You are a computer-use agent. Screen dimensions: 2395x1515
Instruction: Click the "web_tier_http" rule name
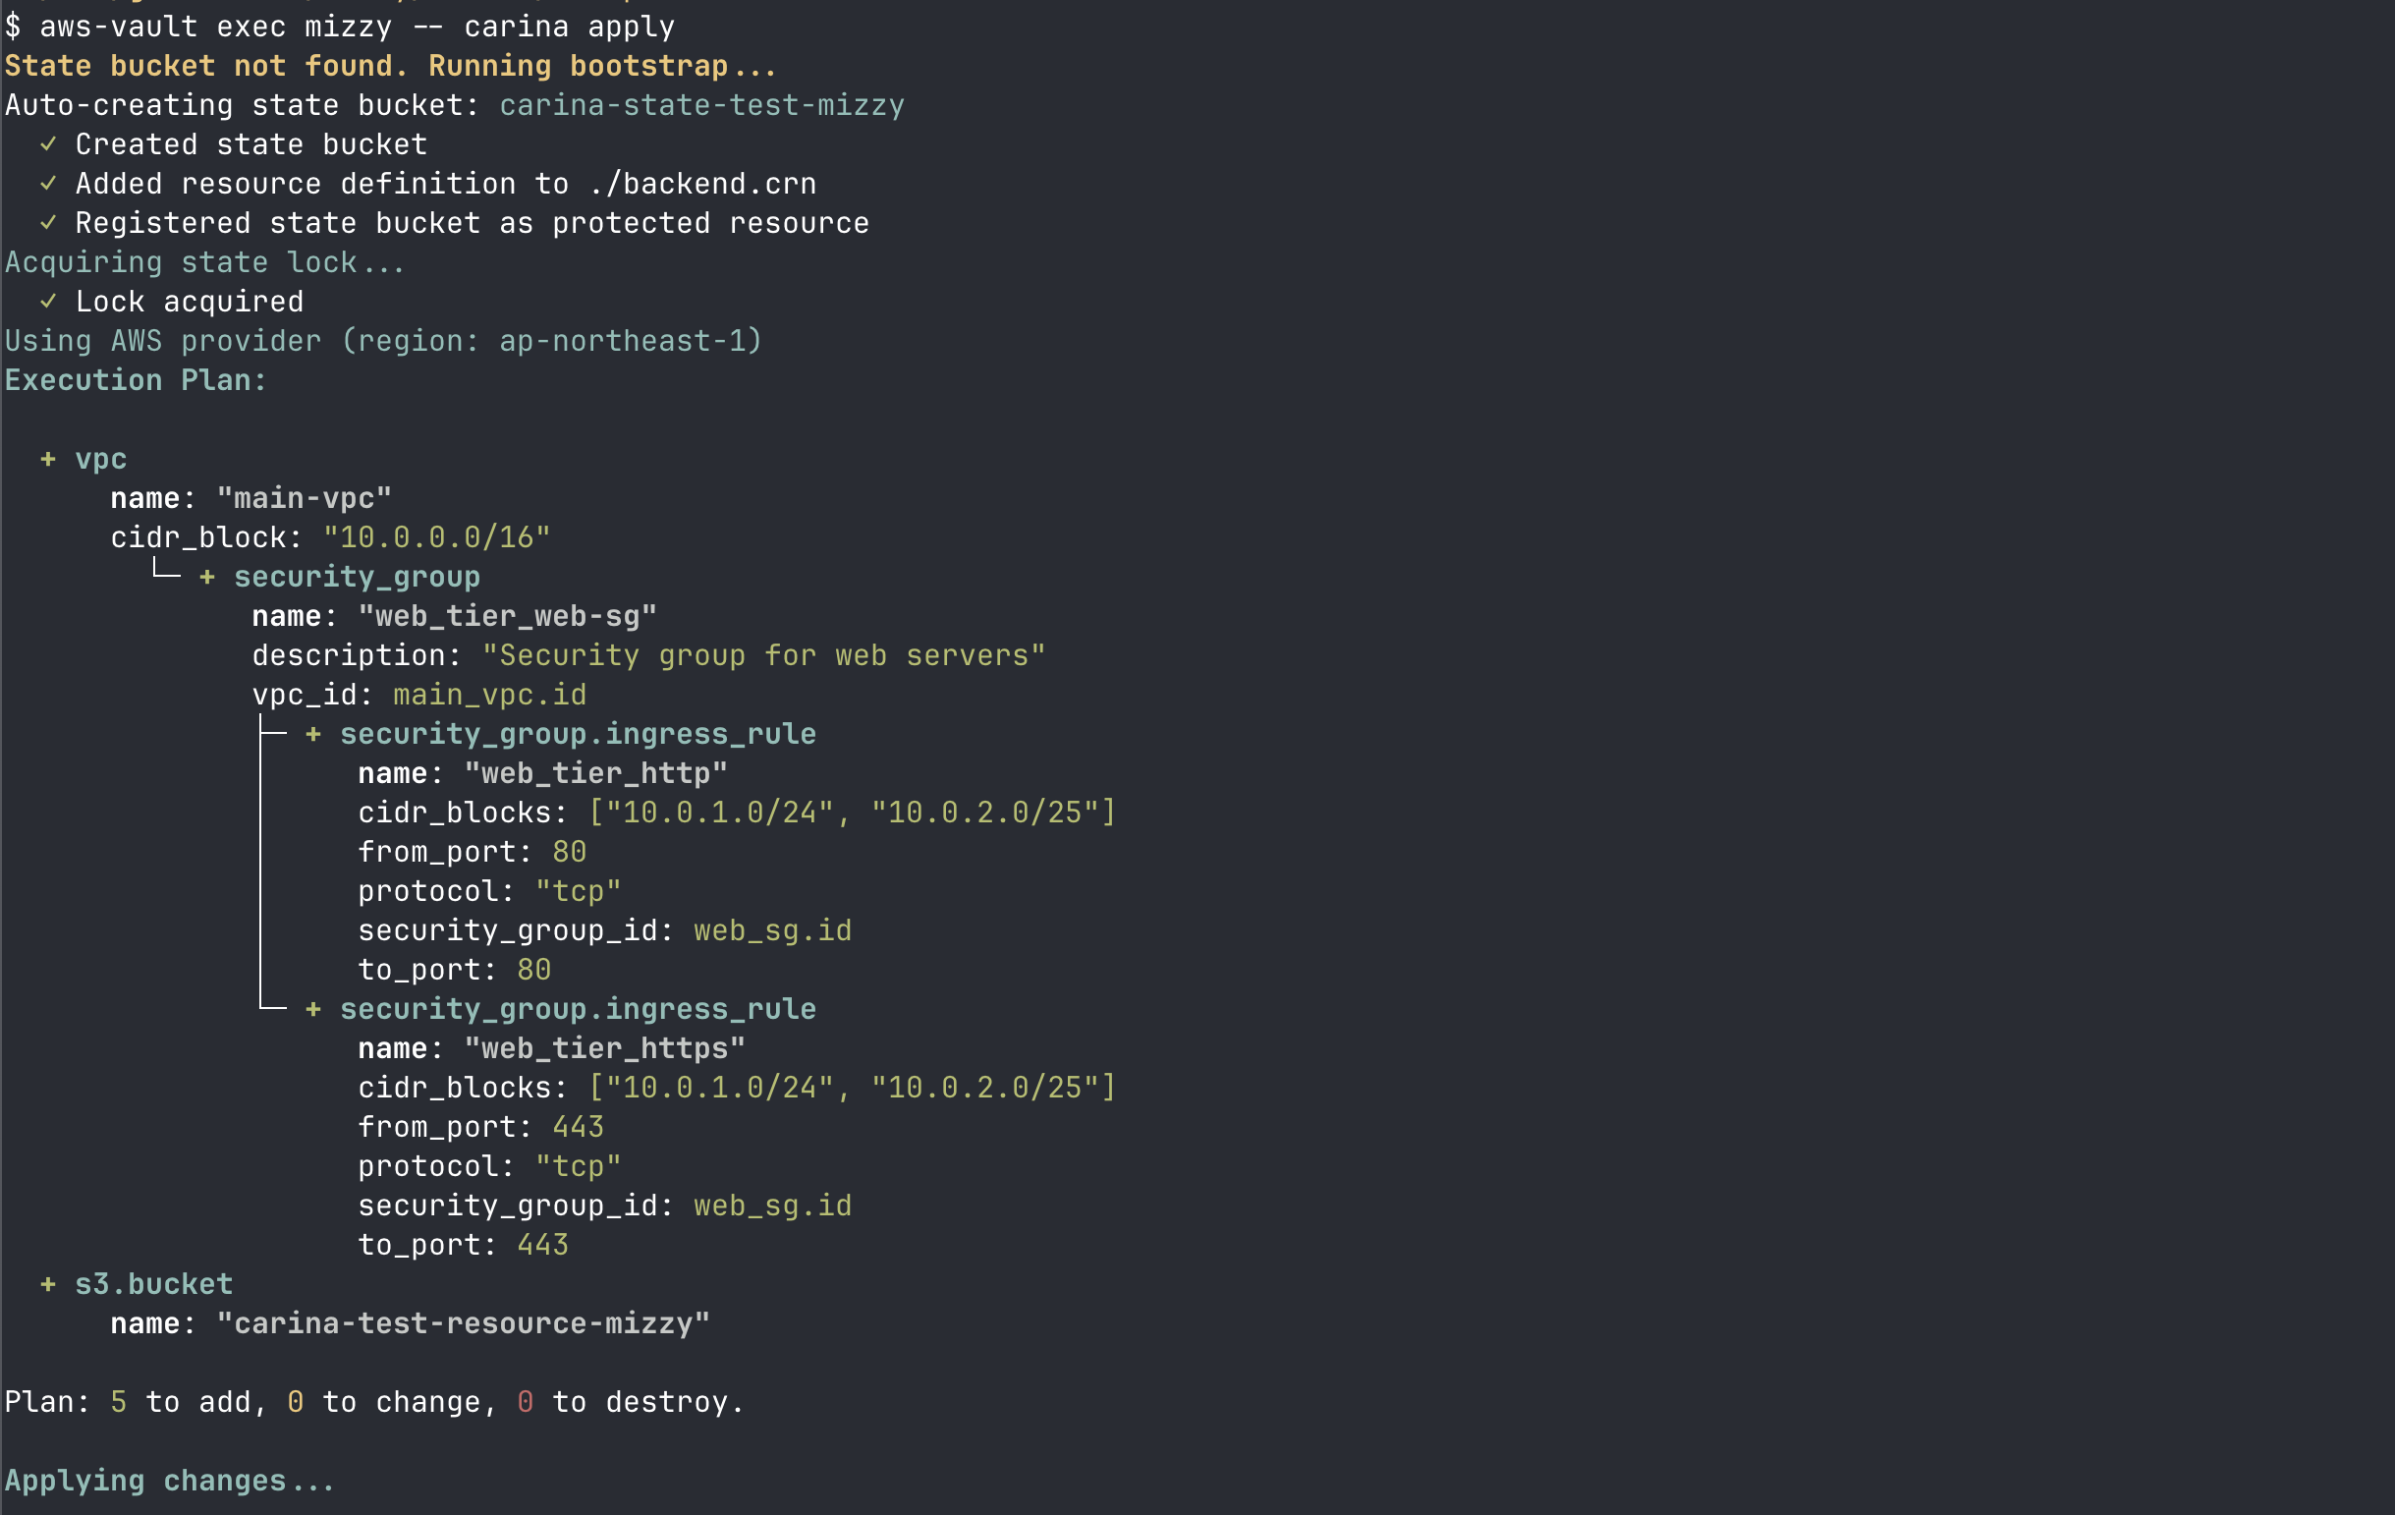pos(595,774)
